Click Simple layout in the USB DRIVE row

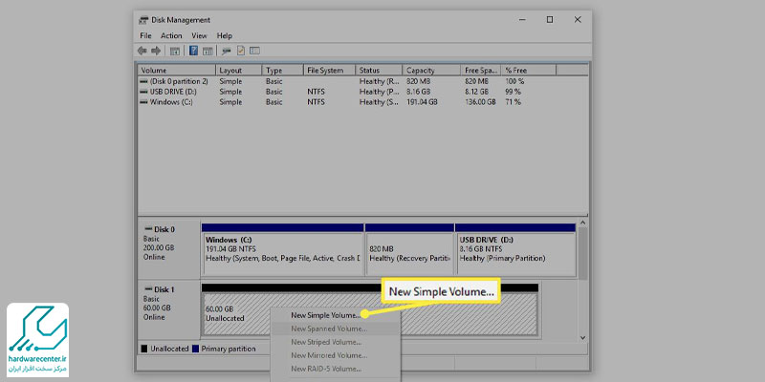[x=230, y=92]
